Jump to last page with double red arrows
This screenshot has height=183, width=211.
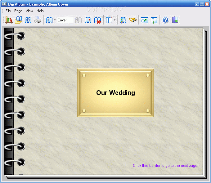pos(97,20)
